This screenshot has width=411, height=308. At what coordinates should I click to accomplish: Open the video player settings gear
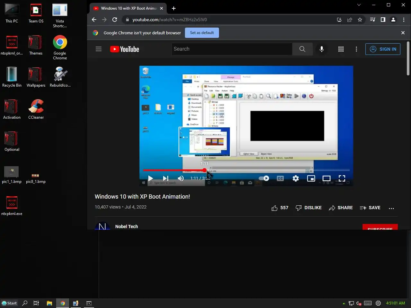295,178
